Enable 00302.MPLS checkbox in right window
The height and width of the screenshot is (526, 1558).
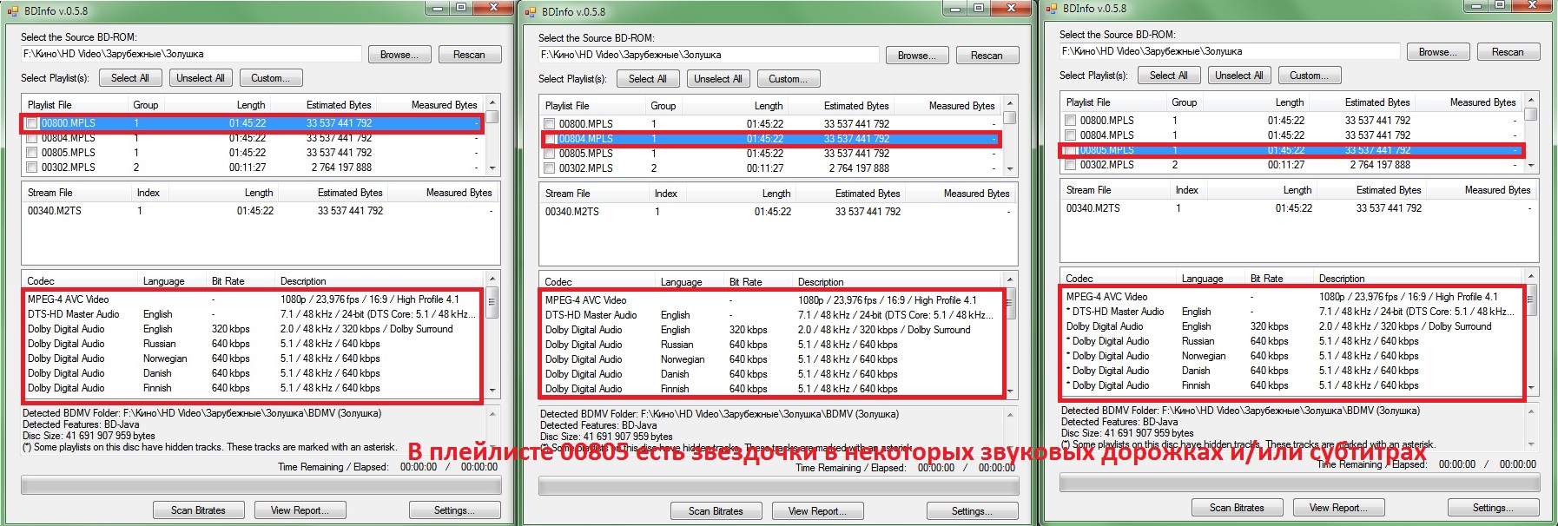1071,165
